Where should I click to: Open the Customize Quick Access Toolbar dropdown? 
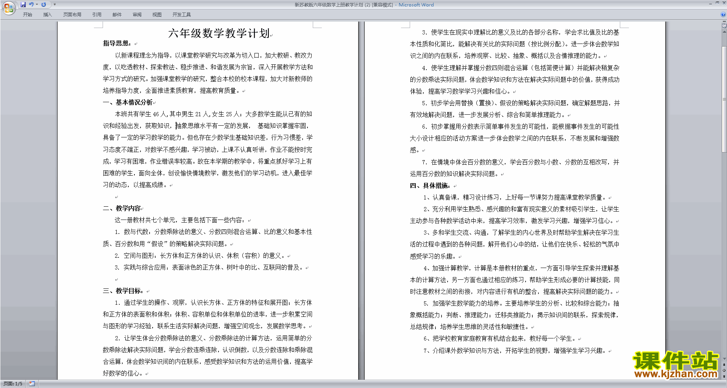pyautogui.click(x=55, y=5)
